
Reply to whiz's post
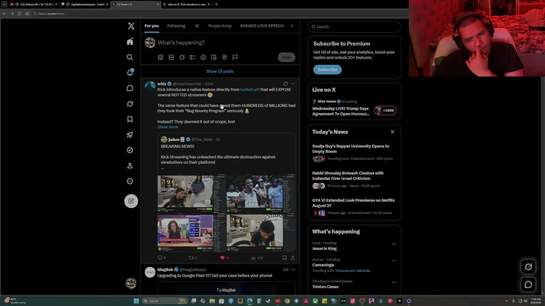(161, 258)
